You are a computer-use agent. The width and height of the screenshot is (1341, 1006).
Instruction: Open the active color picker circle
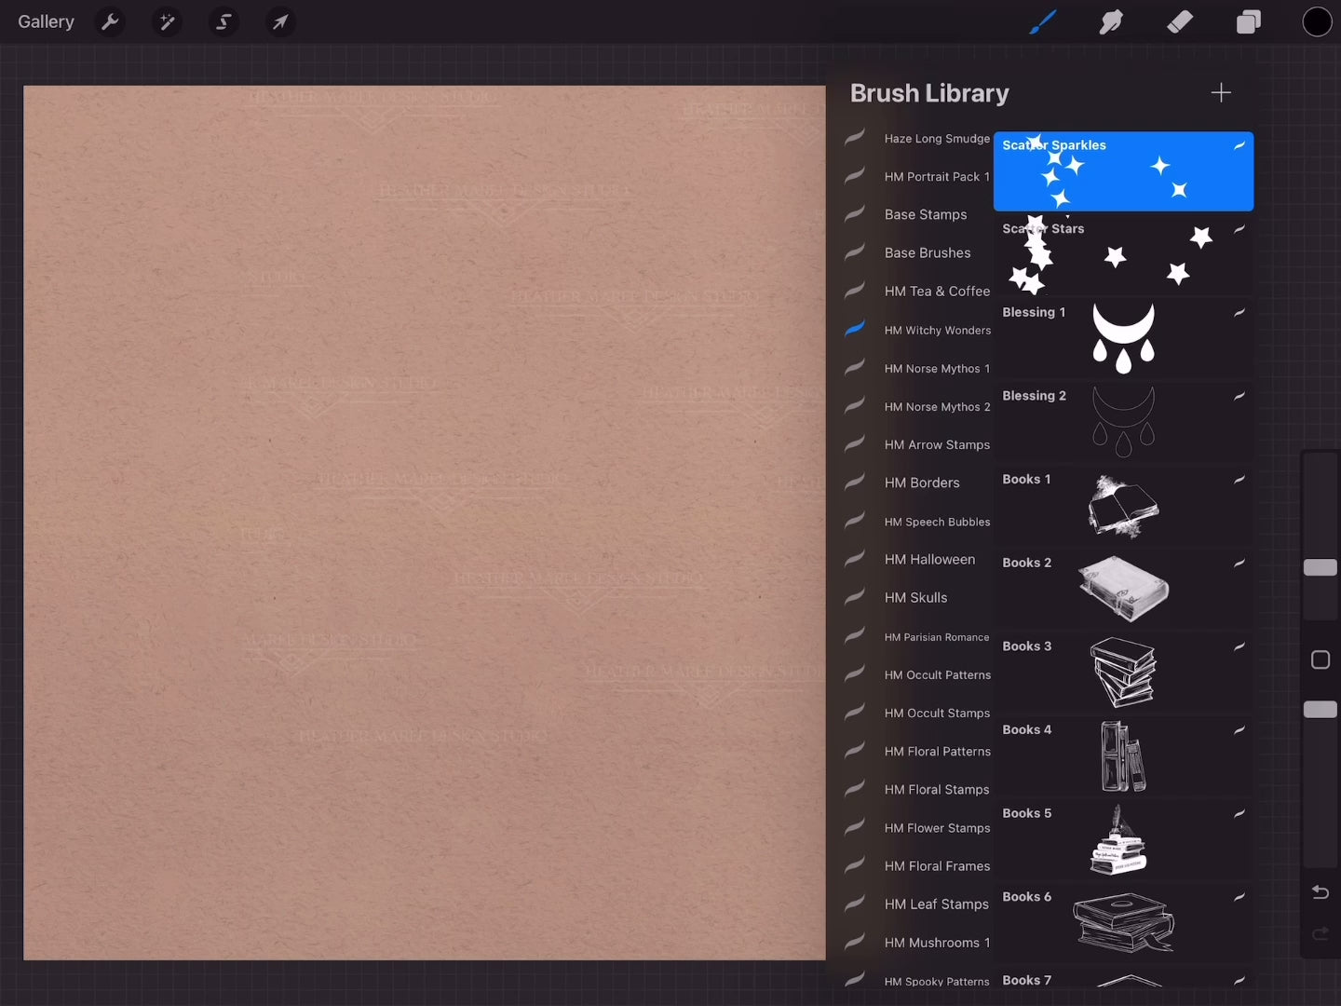(1317, 21)
